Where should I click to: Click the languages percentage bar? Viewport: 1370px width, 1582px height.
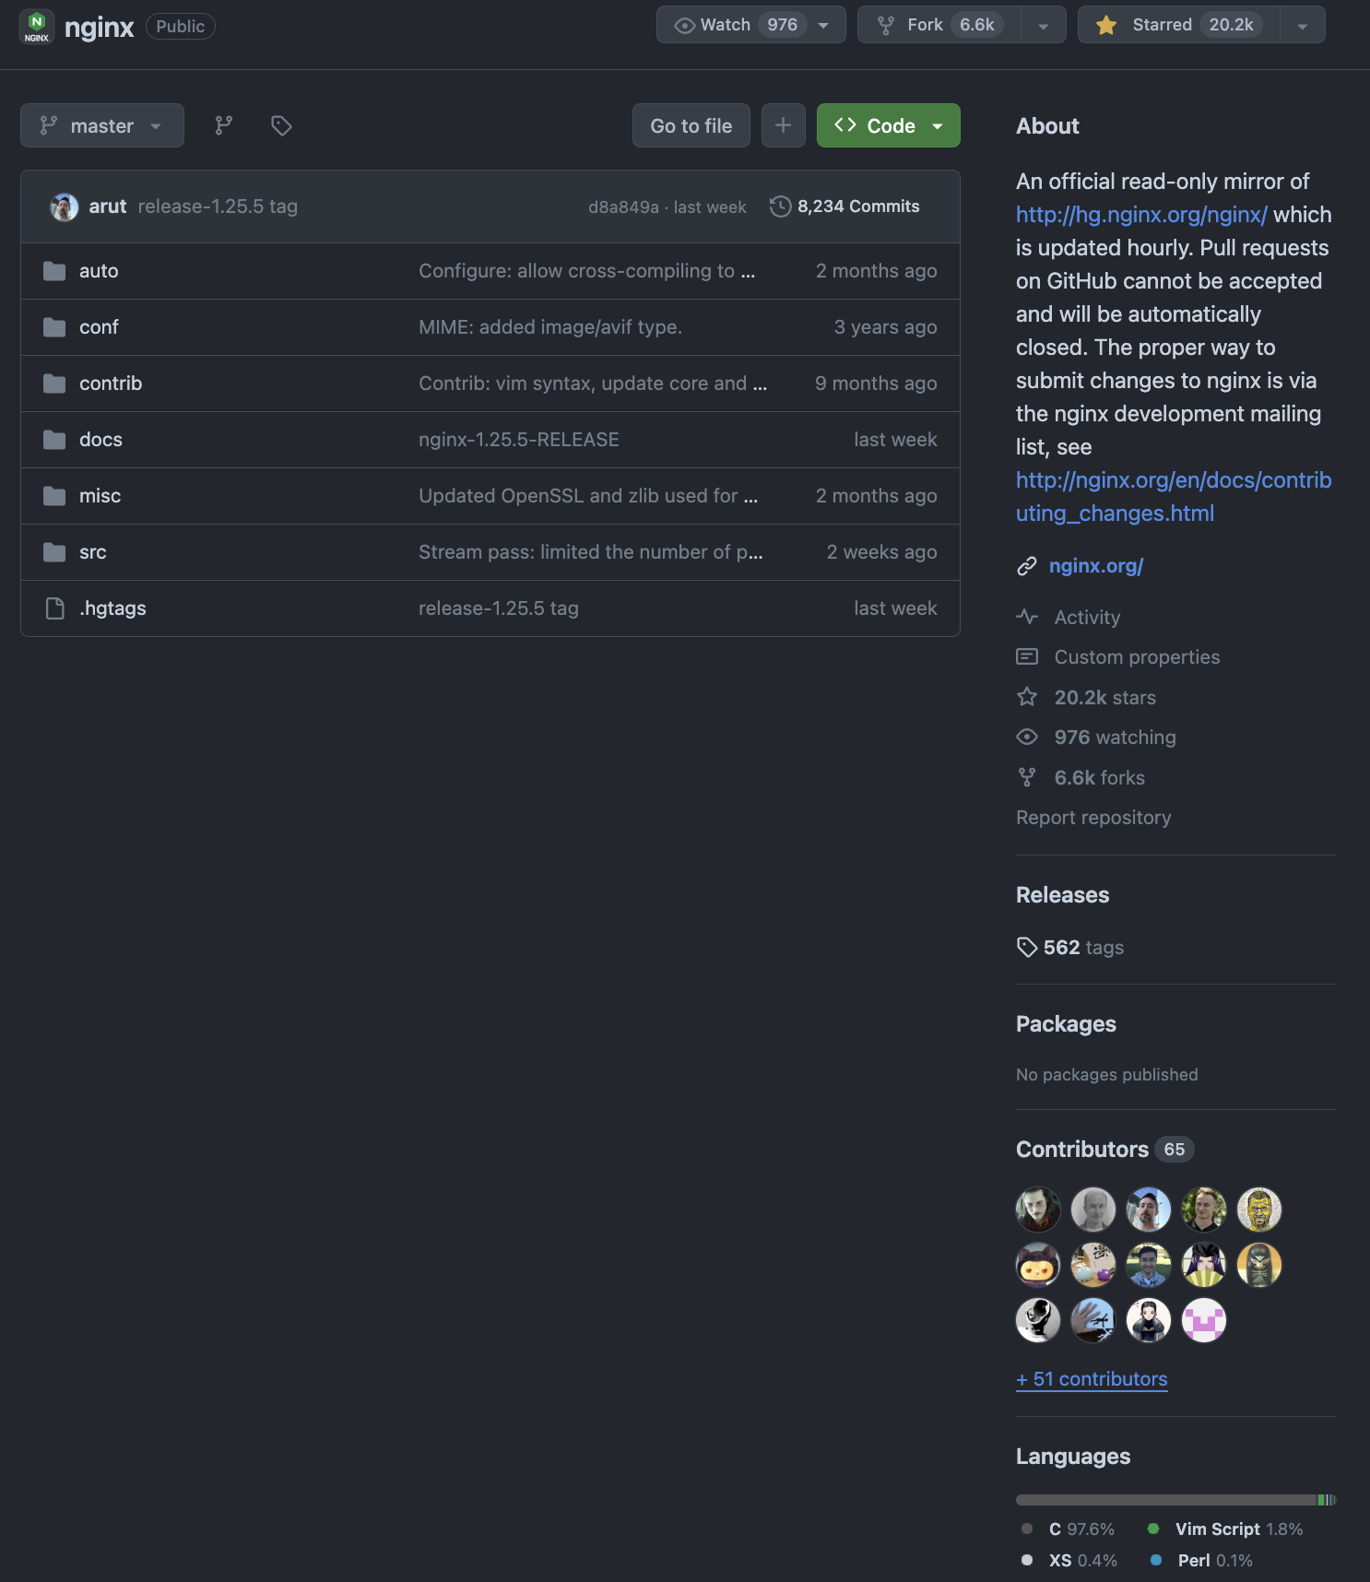[1175, 1500]
